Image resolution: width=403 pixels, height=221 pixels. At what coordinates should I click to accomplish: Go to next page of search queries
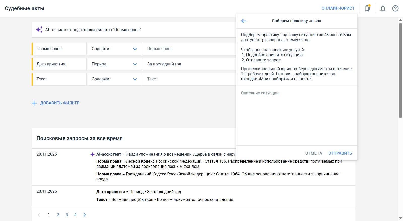[x=85, y=215]
